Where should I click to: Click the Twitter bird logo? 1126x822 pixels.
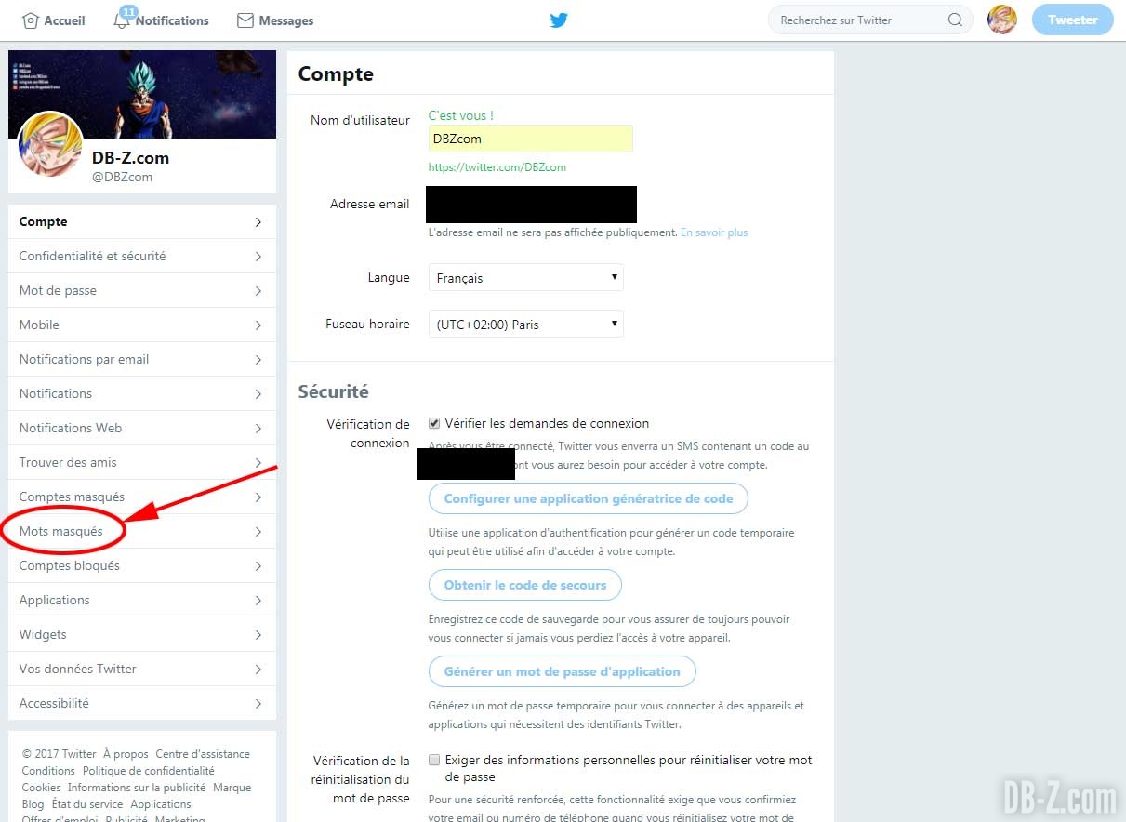pyautogui.click(x=559, y=20)
